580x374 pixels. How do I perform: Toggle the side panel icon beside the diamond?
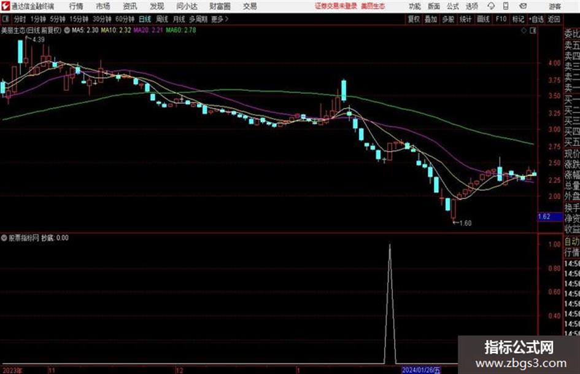(533, 31)
